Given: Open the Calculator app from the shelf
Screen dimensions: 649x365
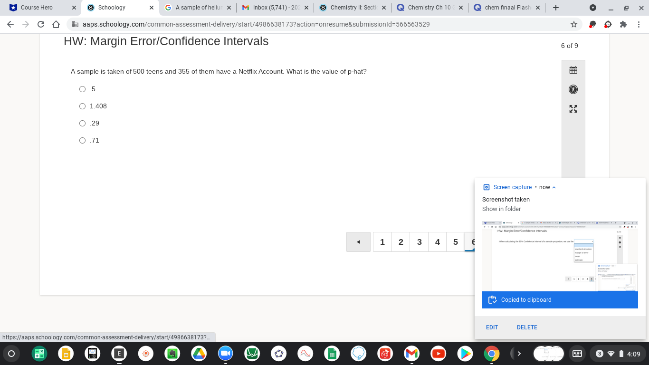Looking at the screenshot, I should pos(93,354).
